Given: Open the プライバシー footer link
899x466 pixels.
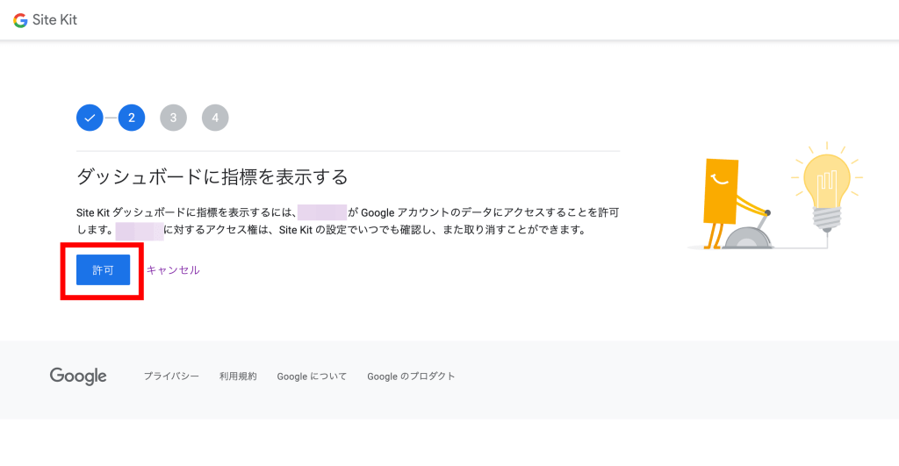Looking at the screenshot, I should pos(171,376).
